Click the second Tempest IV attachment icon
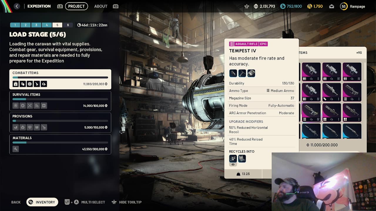 coord(242,73)
